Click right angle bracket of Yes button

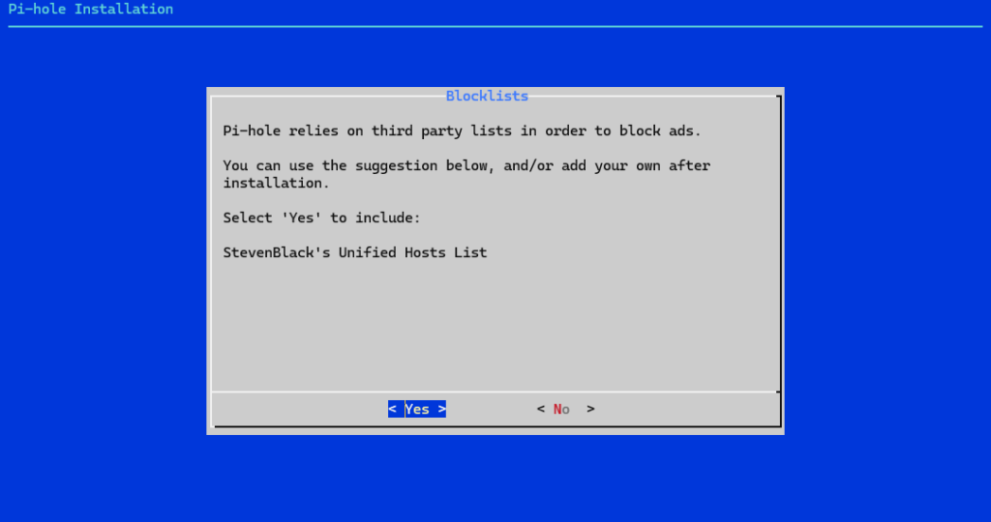coord(441,409)
